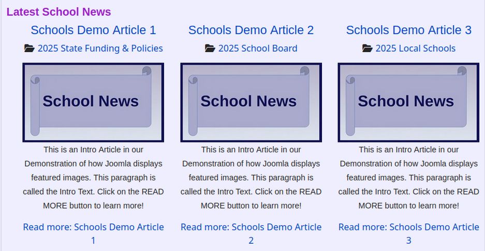Click the intro paragraph under Article 3 image
The width and height of the screenshot is (485, 251).
click(408, 178)
